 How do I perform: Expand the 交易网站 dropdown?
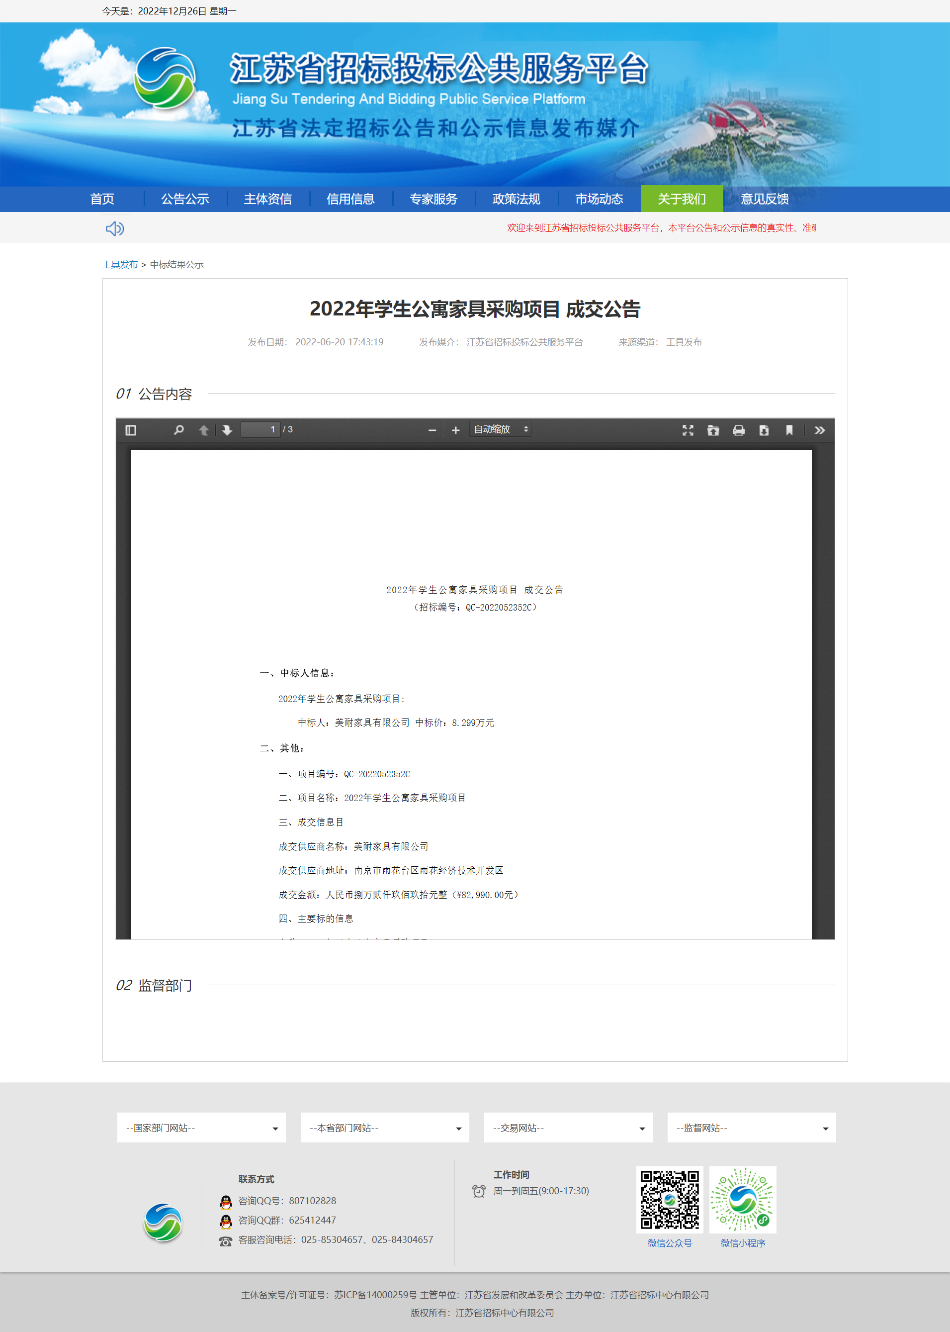(x=569, y=1127)
